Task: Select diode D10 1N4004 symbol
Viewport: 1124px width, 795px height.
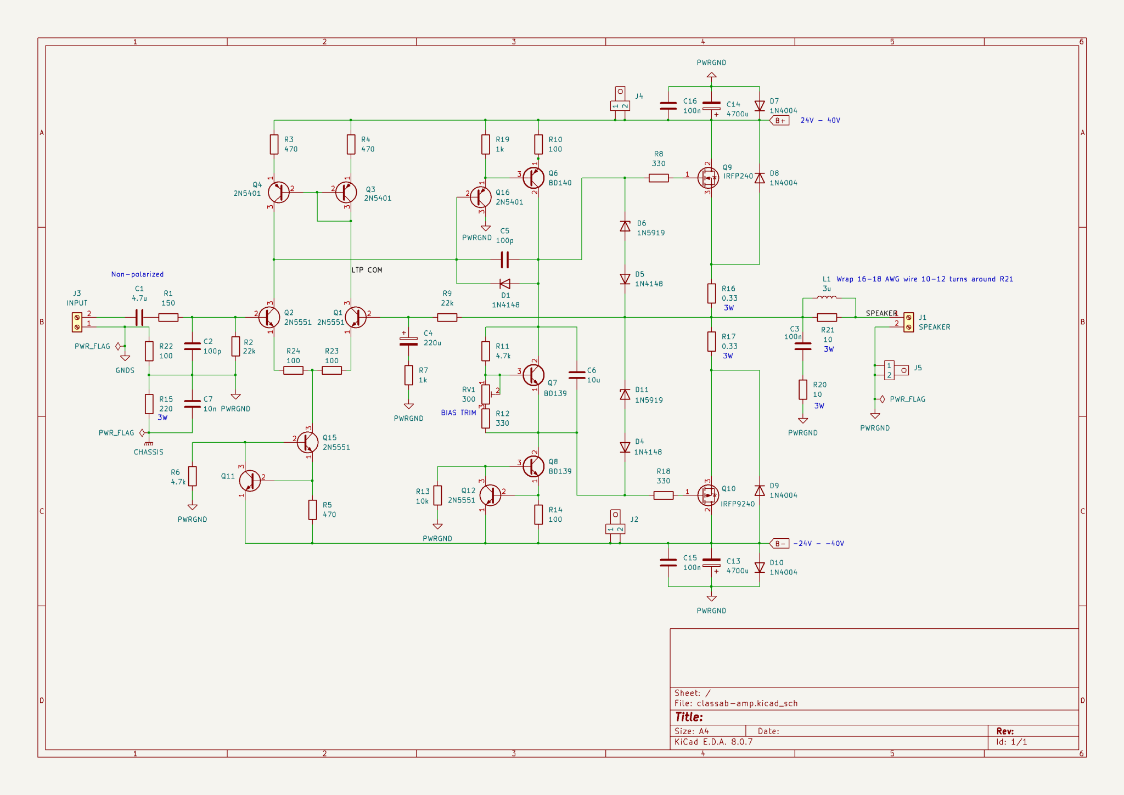Action: click(x=760, y=568)
